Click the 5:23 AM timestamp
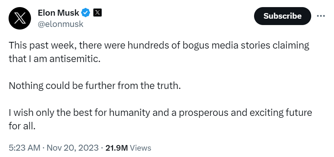This screenshot has height=157, width=334. tap(24, 148)
